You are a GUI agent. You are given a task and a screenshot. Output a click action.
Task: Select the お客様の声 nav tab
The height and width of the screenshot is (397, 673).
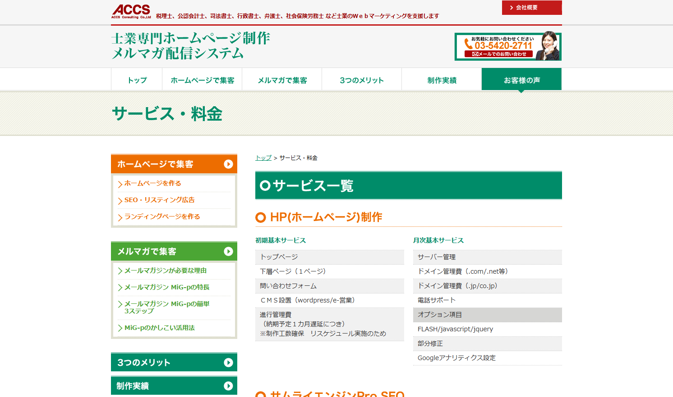(521, 80)
